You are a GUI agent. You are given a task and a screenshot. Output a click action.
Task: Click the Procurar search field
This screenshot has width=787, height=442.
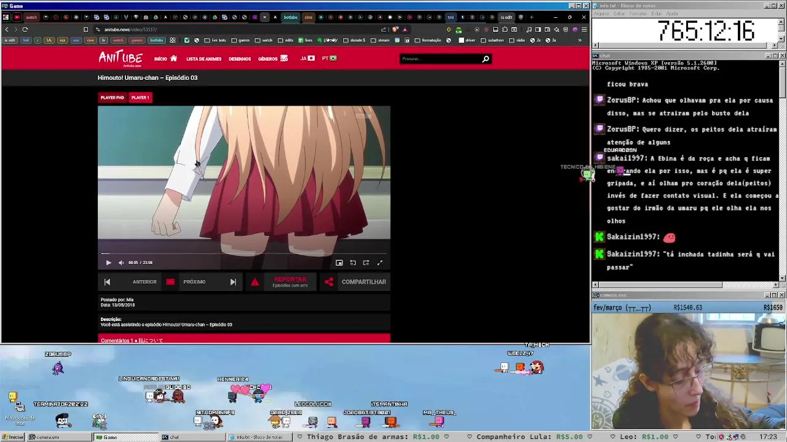tap(440, 59)
